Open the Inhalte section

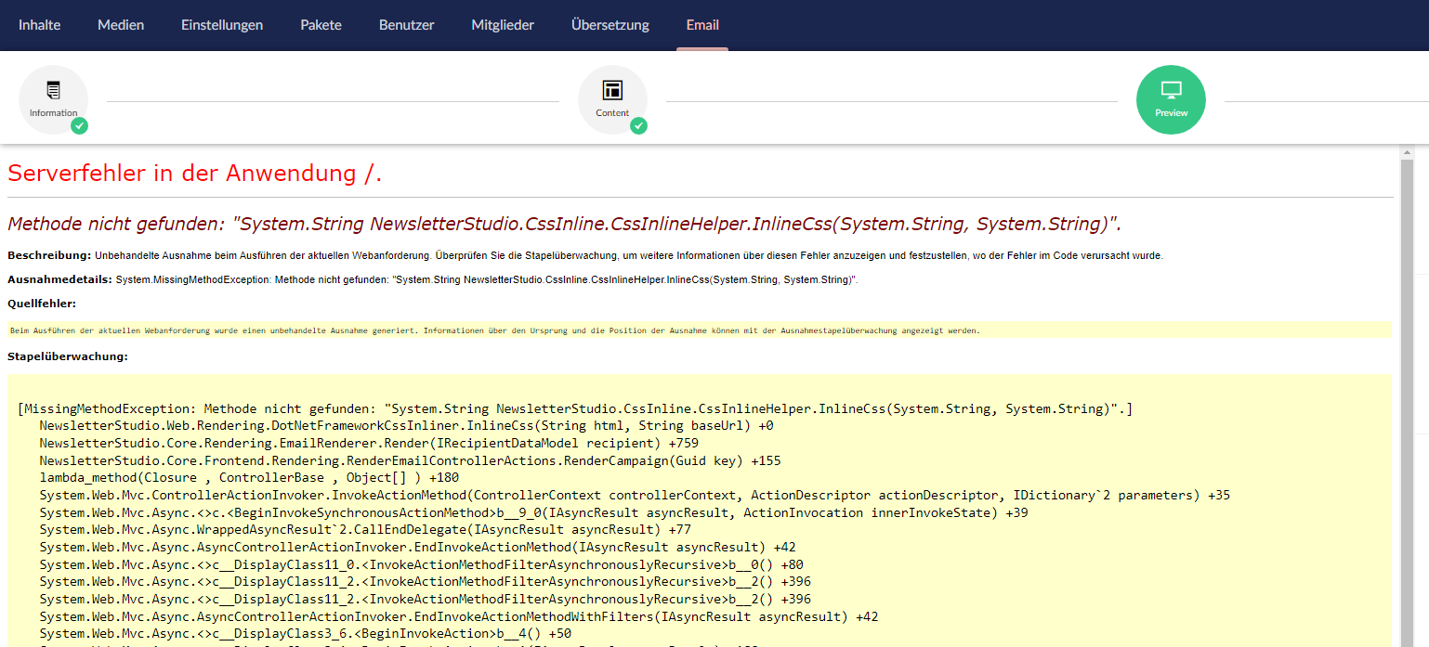click(39, 25)
